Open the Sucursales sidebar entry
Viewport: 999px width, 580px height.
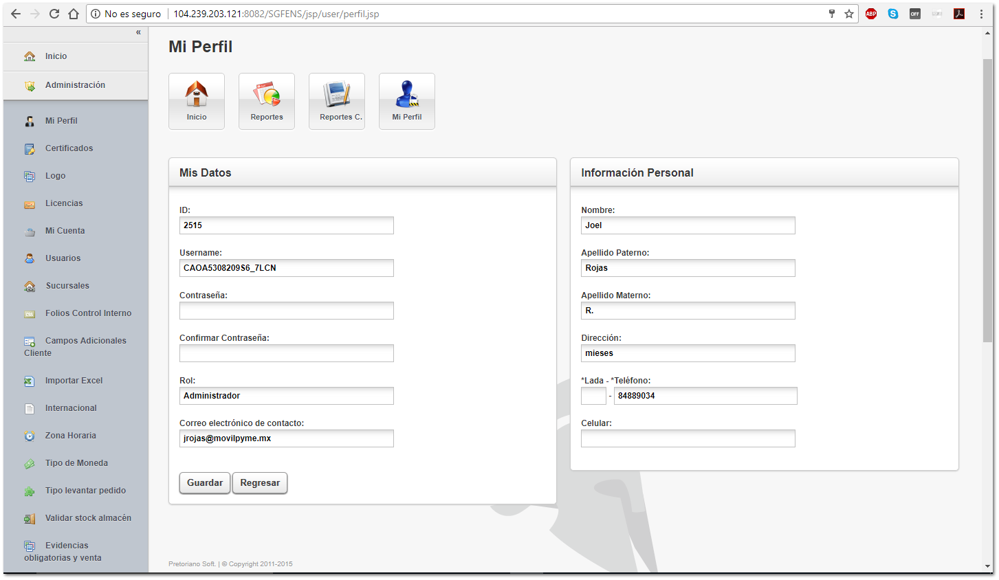67,286
